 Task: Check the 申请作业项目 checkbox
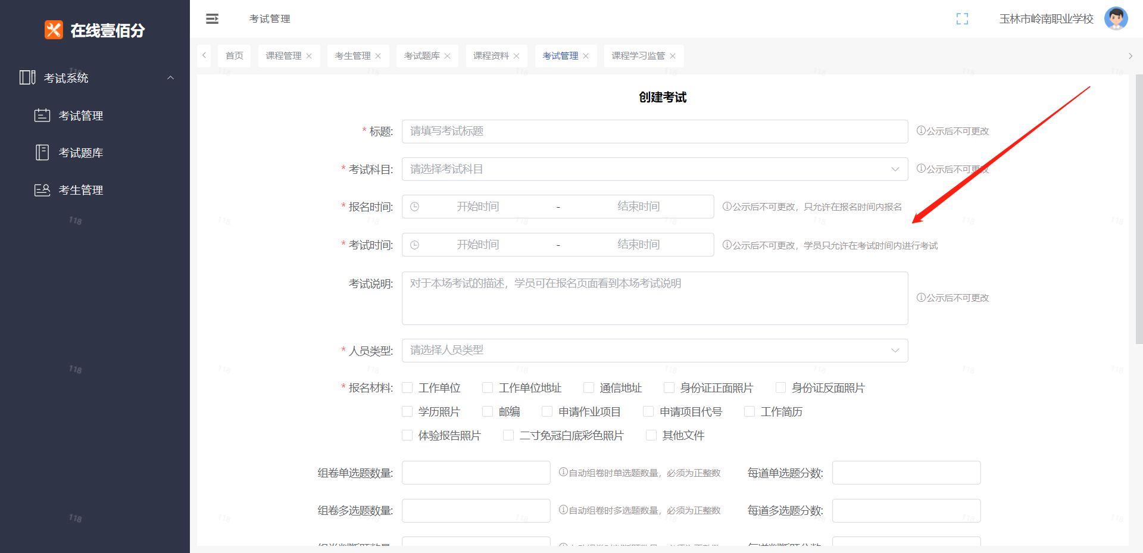[x=547, y=411]
